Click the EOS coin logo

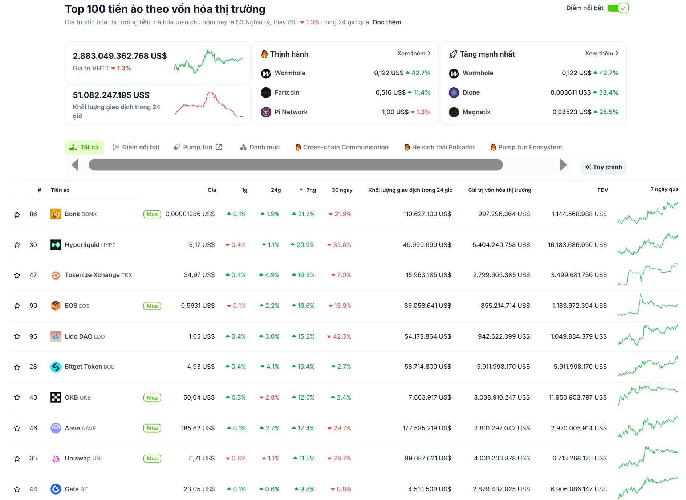pyautogui.click(x=56, y=306)
